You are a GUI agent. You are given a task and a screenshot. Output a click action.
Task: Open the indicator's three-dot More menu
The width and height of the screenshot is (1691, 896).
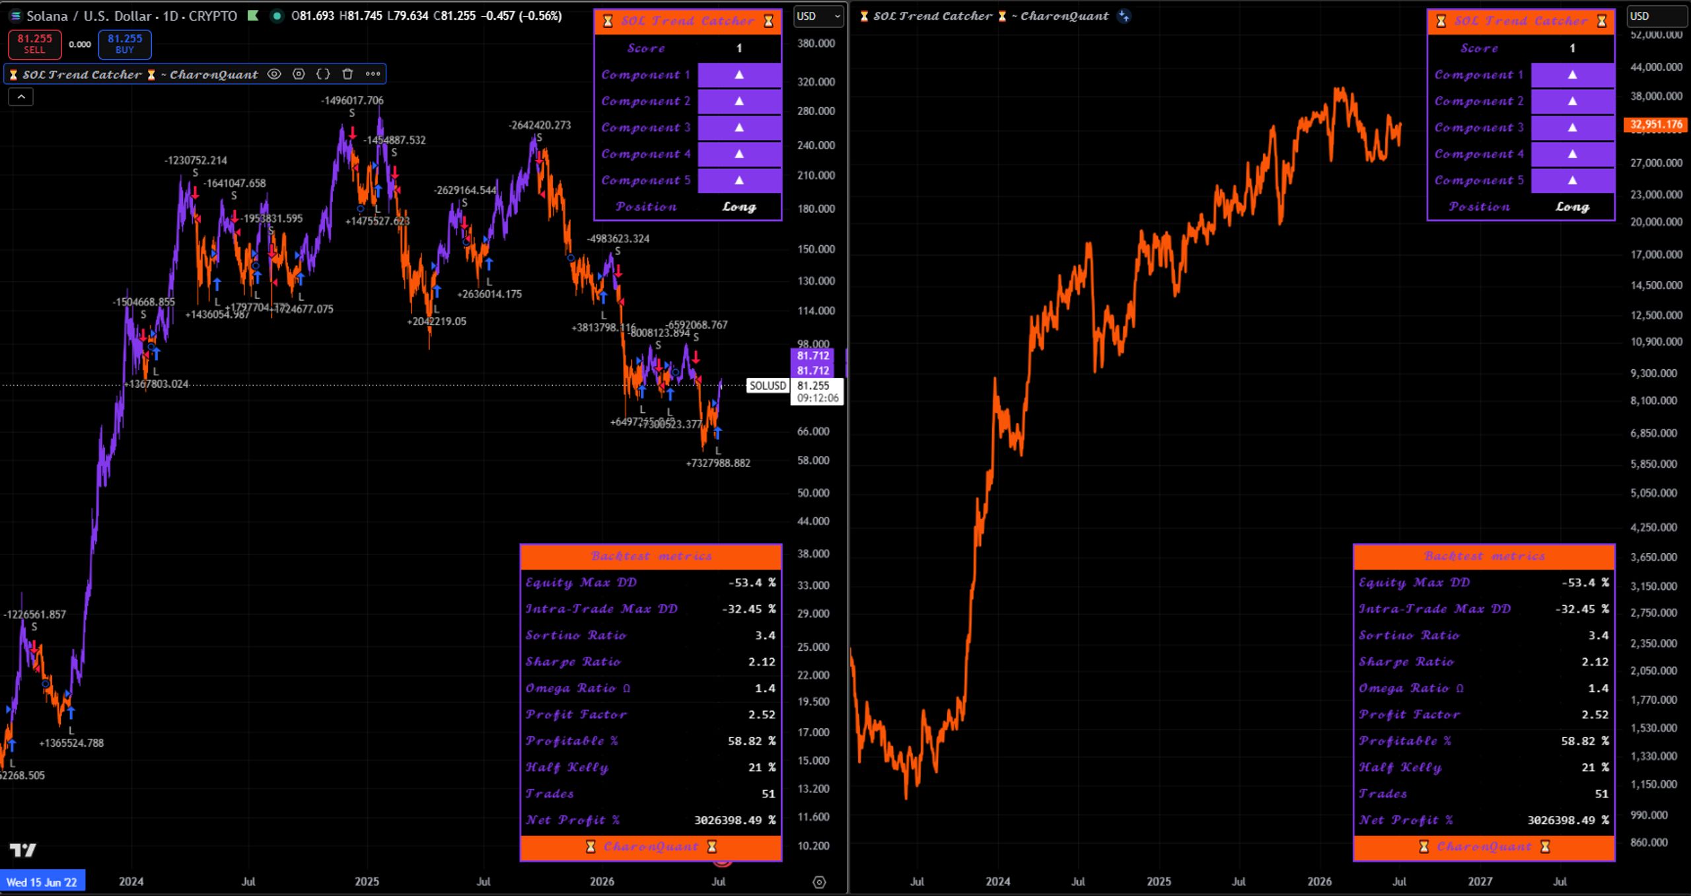coord(373,74)
